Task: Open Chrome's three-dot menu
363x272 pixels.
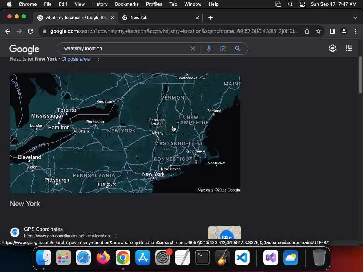Action: (355, 31)
